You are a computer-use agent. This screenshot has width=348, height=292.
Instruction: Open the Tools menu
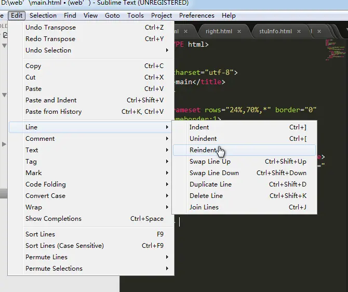136,16
